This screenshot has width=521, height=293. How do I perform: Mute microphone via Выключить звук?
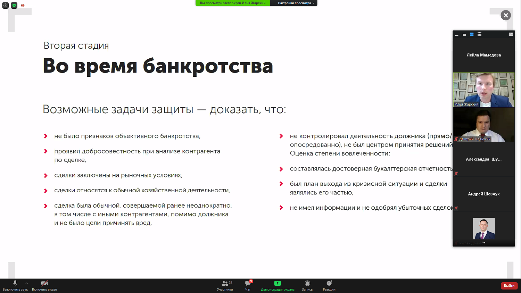coord(15,286)
